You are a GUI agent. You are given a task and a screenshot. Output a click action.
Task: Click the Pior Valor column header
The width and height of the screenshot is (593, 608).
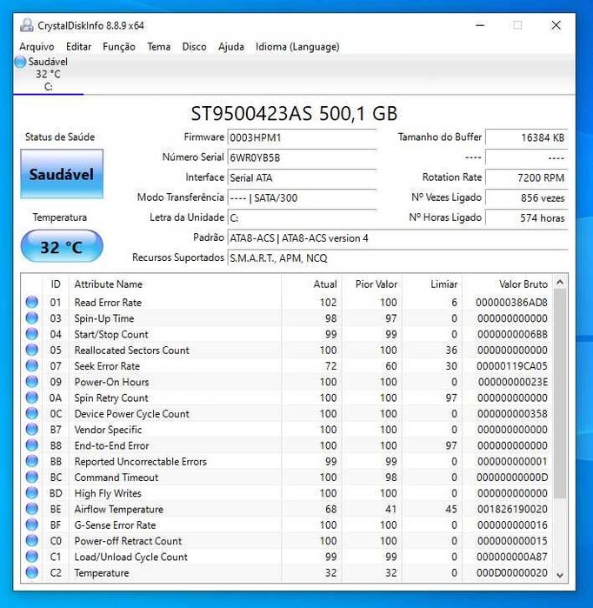pyautogui.click(x=372, y=284)
